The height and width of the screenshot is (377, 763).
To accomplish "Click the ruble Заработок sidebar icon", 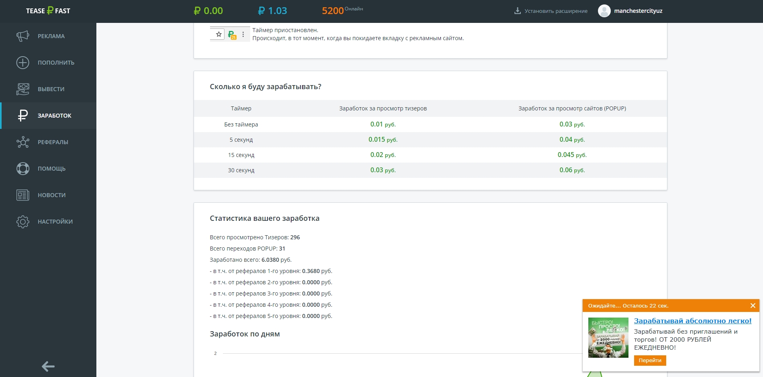I will tap(23, 116).
